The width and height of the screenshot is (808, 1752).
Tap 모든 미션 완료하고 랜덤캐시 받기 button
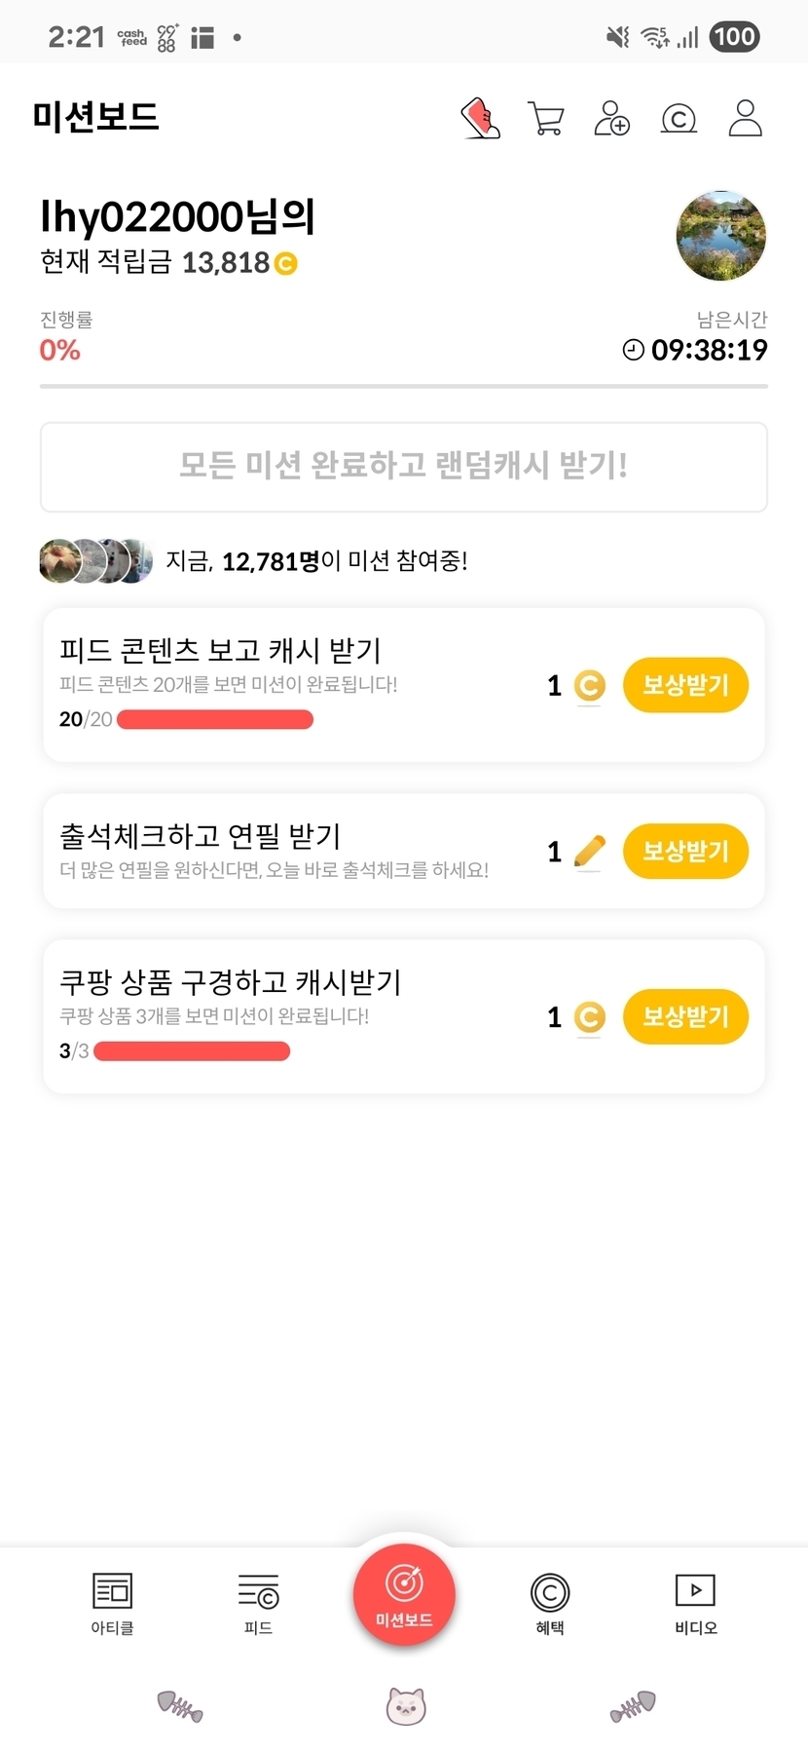[404, 466]
